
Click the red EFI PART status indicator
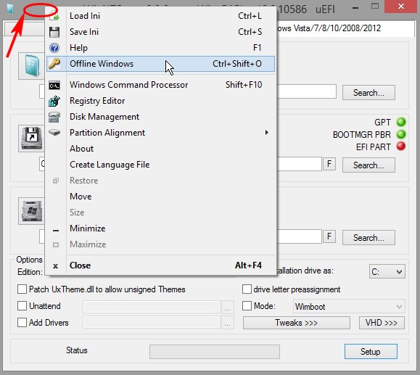[401, 147]
